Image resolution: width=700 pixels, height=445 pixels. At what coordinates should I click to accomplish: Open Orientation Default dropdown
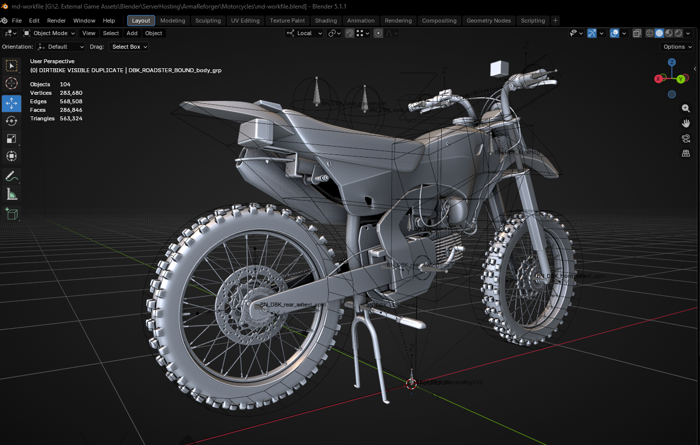point(61,47)
